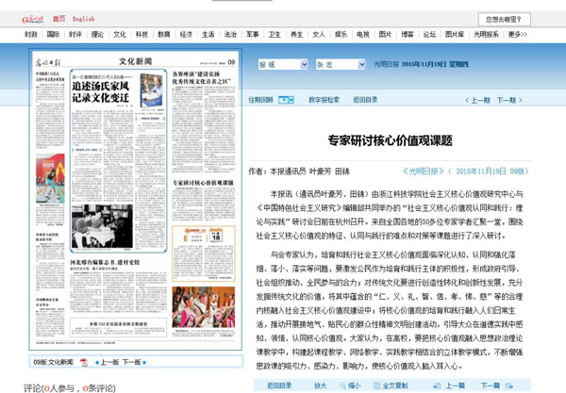Expand the 杂志 dropdown
Screen dimensions: 566x393
(362, 65)
